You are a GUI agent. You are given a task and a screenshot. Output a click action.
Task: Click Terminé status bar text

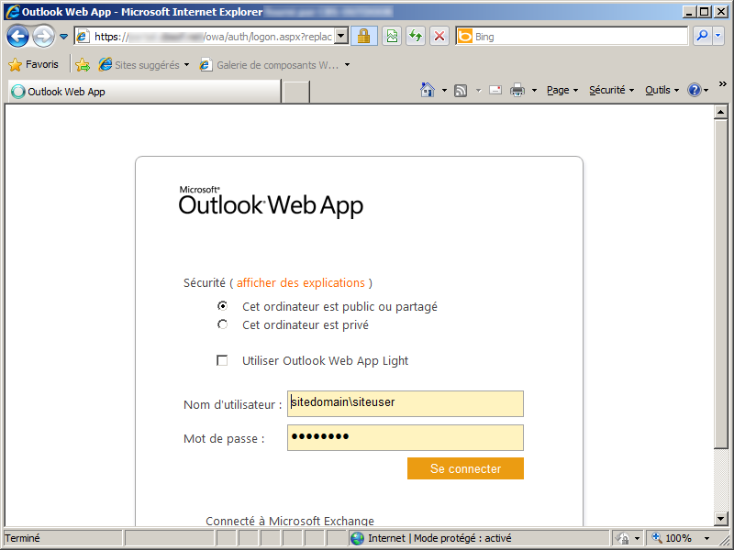[x=22, y=538]
